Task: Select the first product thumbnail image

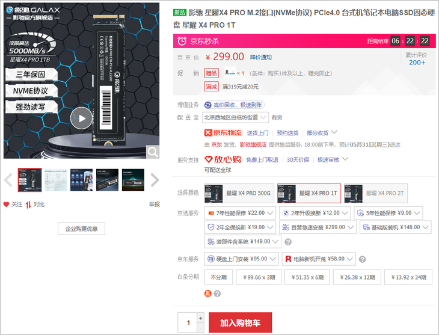Action: (x=30, y=180)
